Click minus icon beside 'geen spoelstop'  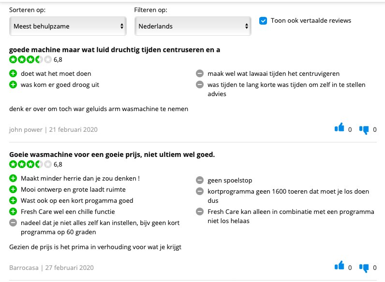click(199, 180)
